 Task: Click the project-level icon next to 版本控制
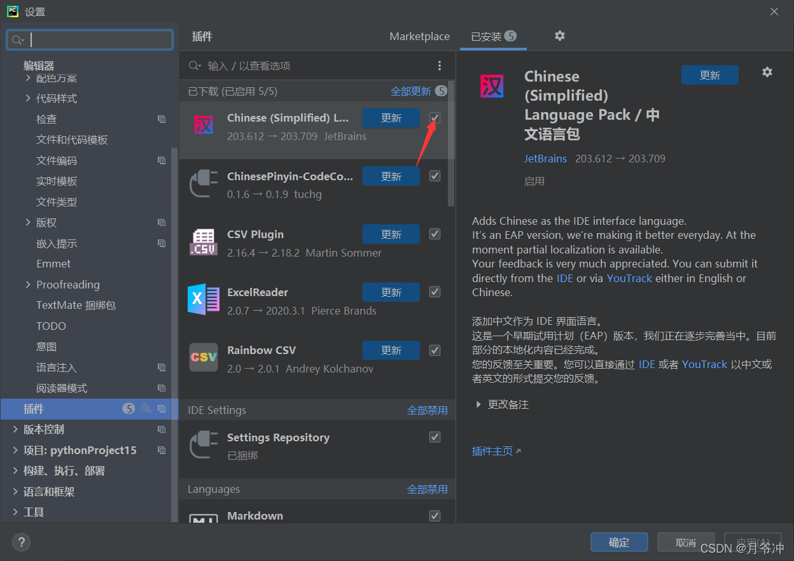162,429
